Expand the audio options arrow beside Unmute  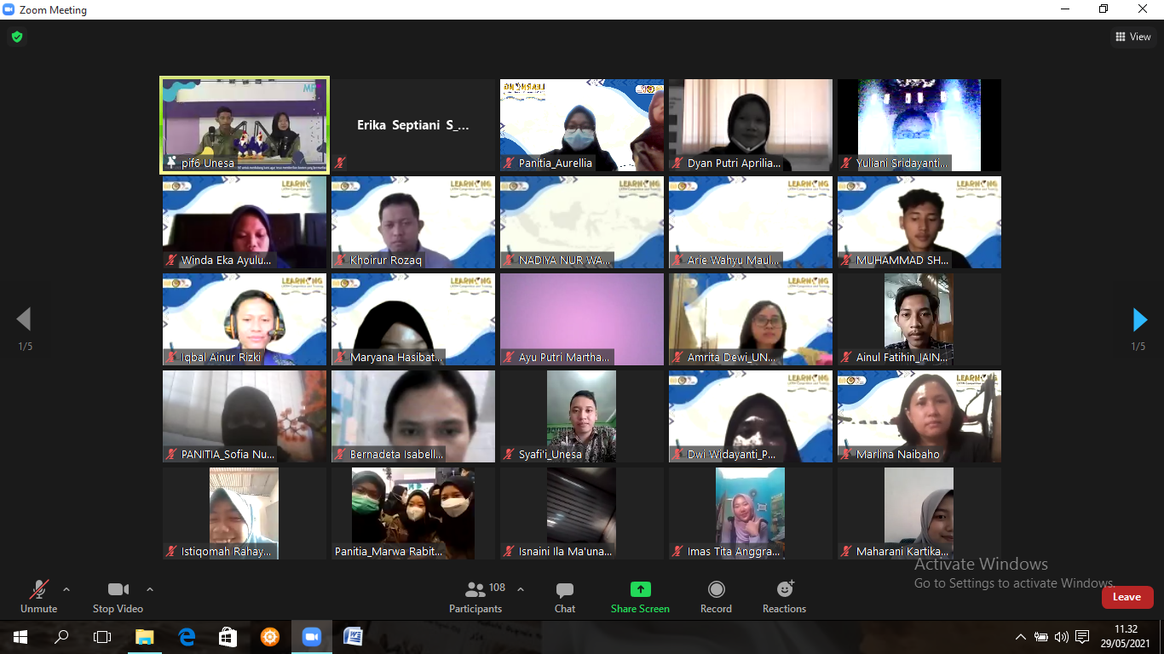click(66, 589)
